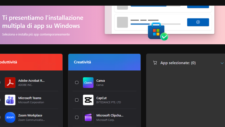Viewport: 225px width, 127px height.
Task: Click the 'Zoom Communicatio...' publisher text
Action: 31,120
